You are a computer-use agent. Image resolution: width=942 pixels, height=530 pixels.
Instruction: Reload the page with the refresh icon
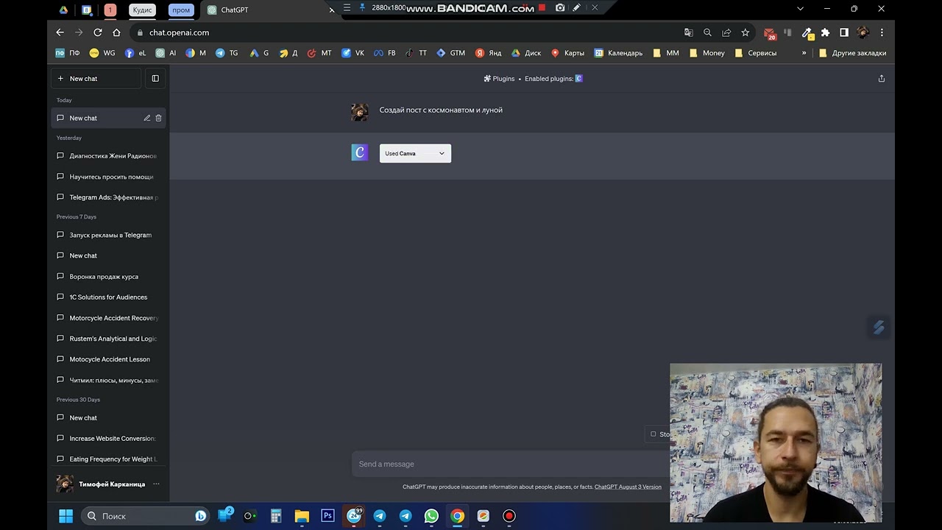98,32
